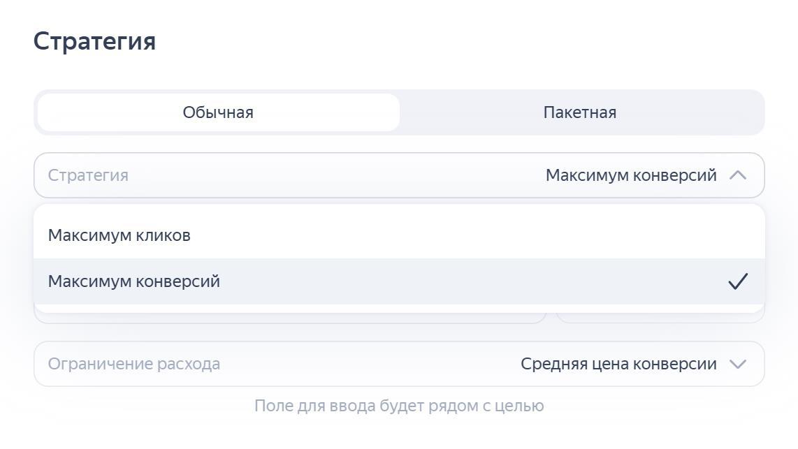Click the Стратегия section heading
798x449 pixels.
click(x=94, y=41)
